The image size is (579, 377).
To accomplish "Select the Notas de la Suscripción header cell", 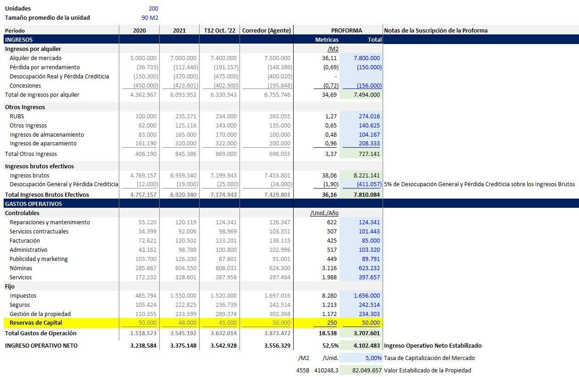I will pyautogui.click(x=435, y=31).
